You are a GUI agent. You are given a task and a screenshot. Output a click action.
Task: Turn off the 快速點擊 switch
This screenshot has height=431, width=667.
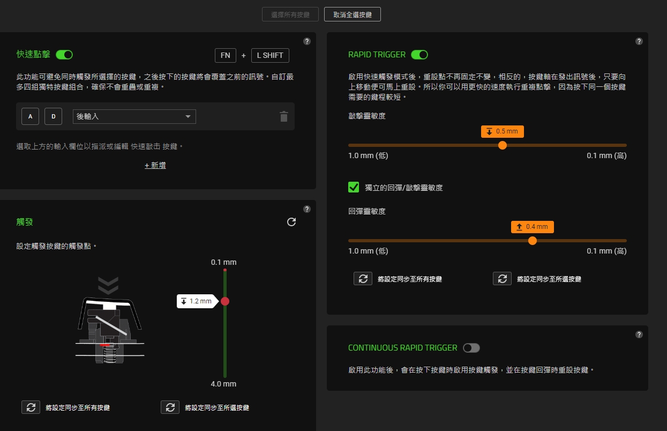64,54
